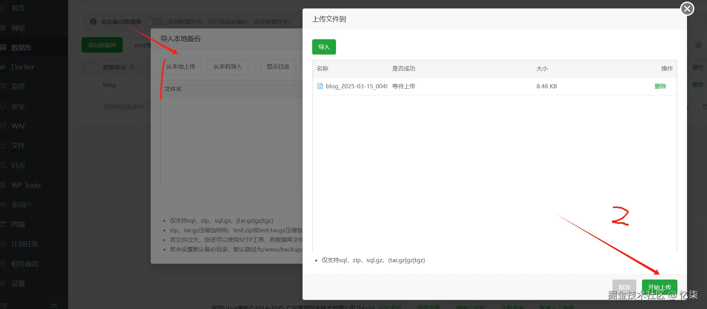This screenshot has height=309, width=707.
Task: Check the select-all checkbox in database table header
Action: (x=89, y=67)
